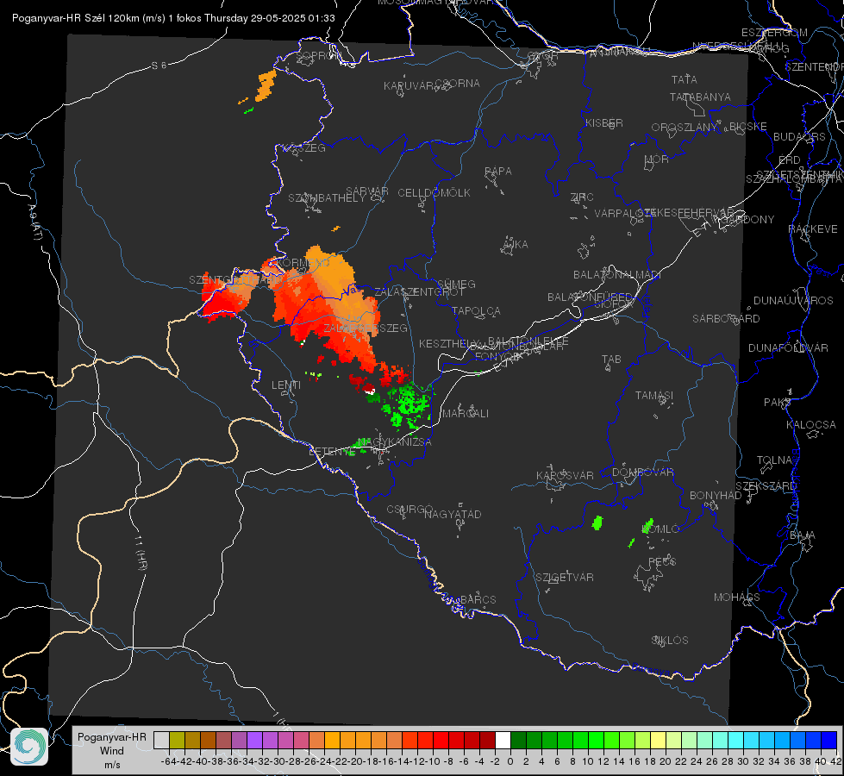Click the city label CELLDÖMÖLK
The image size is (844, 776).
tap(434, 193)
